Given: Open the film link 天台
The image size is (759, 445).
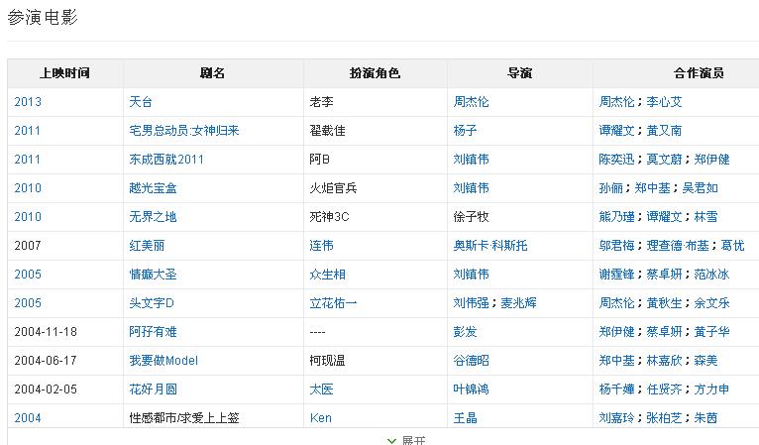Looking at the screenshot, I should 141,102.
